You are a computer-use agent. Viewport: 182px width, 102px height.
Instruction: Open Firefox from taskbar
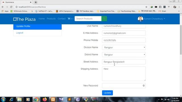point(45,99)
